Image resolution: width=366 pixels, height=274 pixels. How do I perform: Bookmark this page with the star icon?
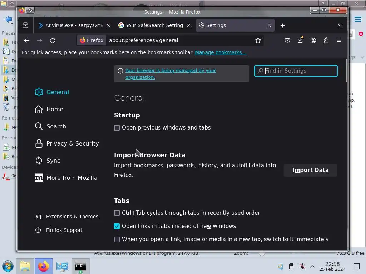point(258,41)
